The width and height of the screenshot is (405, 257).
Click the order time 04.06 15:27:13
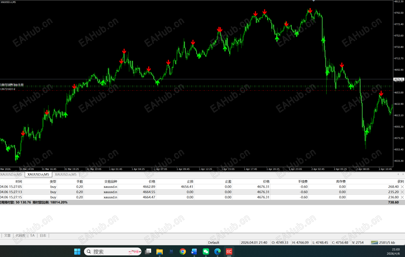[x=11, y=192]
